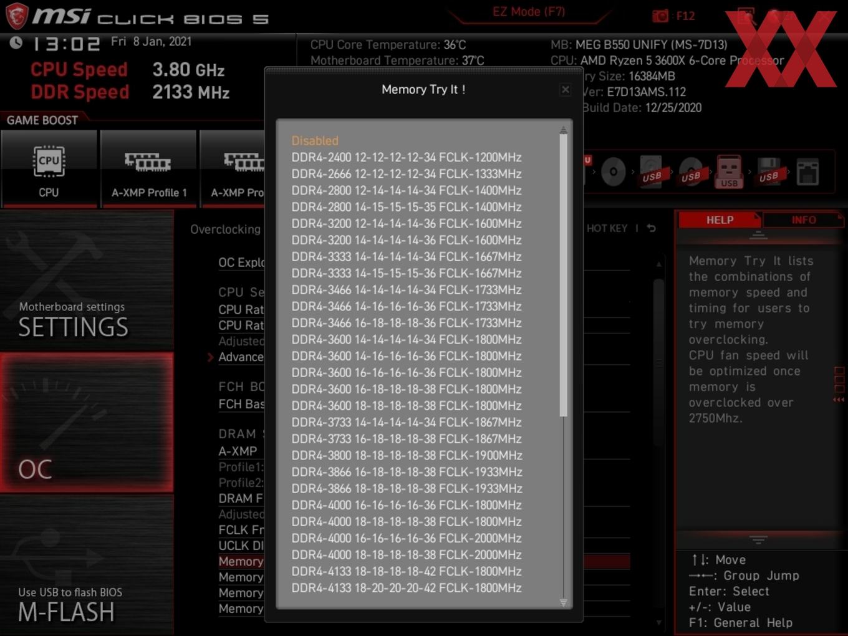This screenshot has height=636, width=848.
Task: Select the highlighted USB key boot icon
Action: click(x=729, y=171)
